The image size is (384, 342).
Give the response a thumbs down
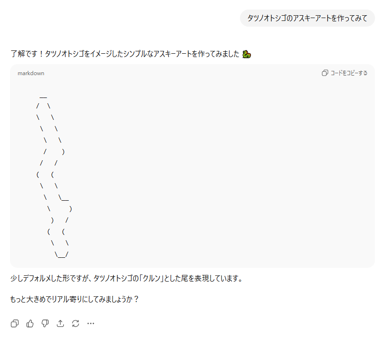pyautogui.click(x=45, y=323)
